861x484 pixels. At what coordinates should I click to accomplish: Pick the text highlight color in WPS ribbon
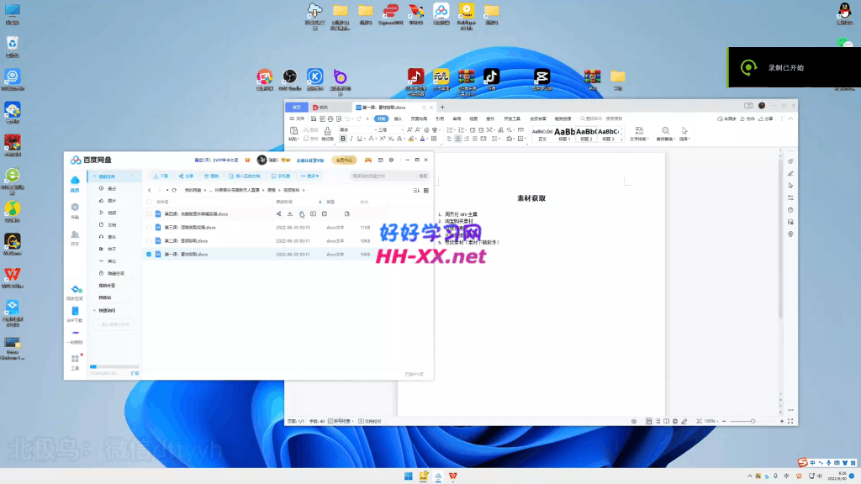(x=410, y=139)
